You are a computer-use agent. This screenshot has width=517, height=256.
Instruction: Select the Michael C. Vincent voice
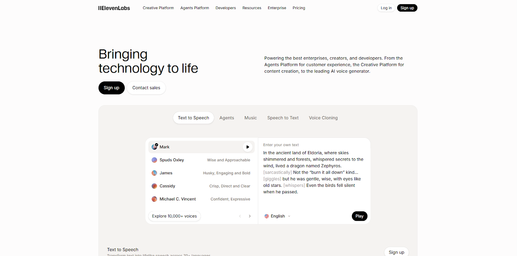(202, 199)
